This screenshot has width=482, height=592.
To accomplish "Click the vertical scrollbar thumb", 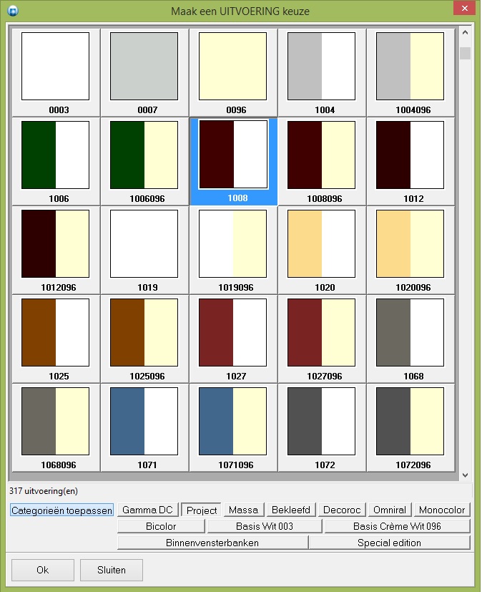I will pos(465,53).
